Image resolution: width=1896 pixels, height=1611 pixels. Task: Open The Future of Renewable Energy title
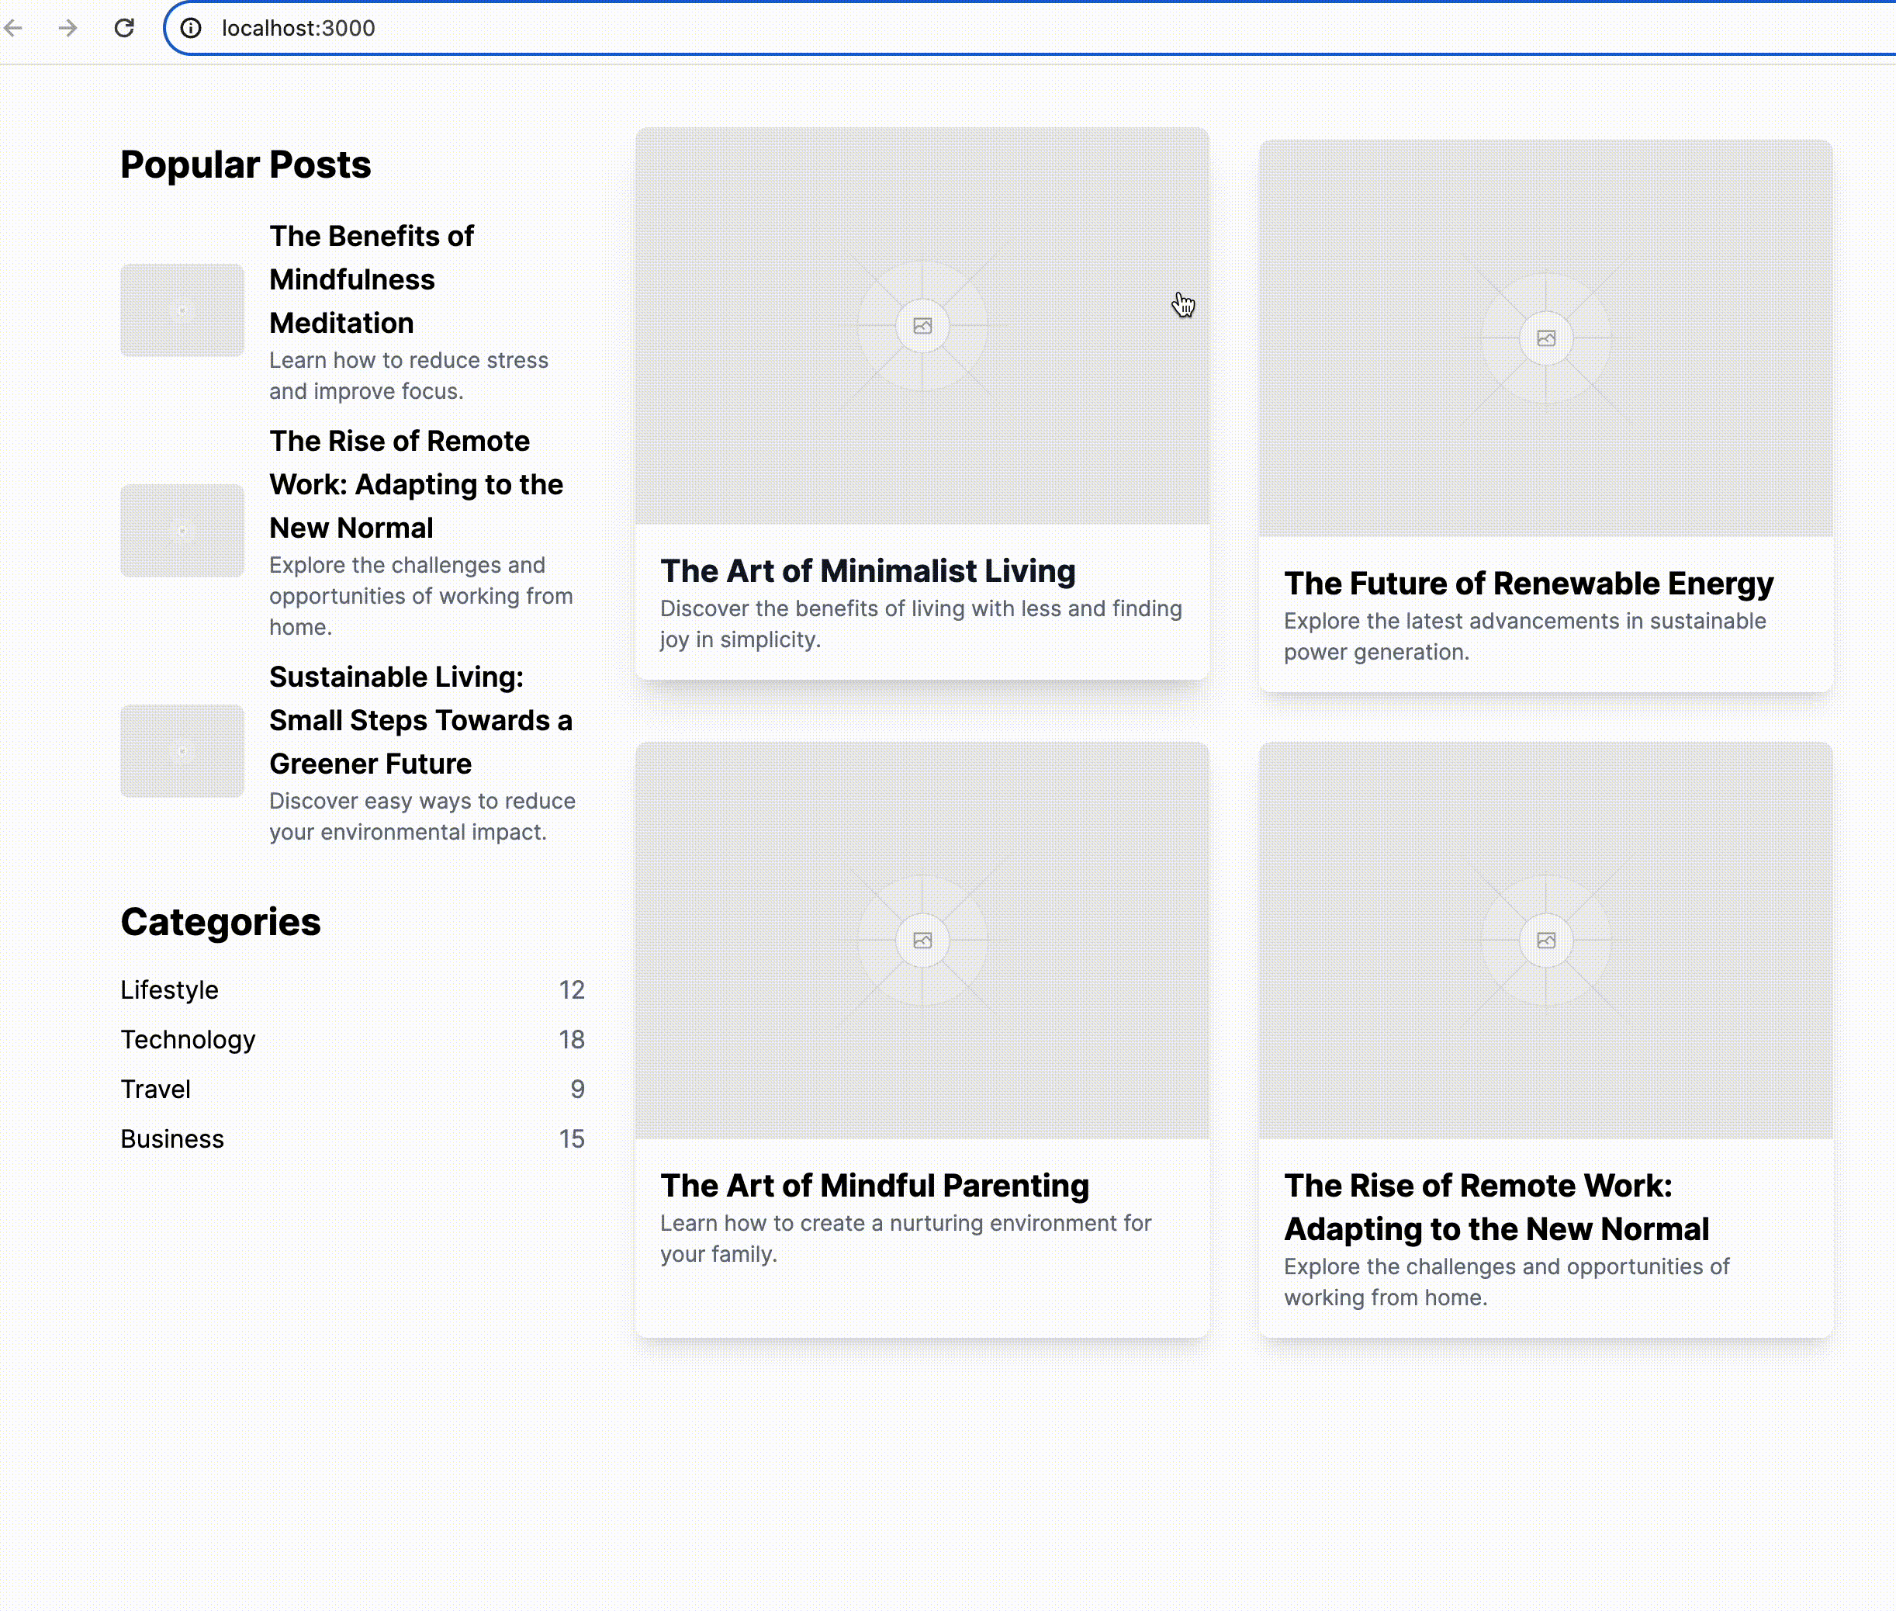pos(1528,584)
